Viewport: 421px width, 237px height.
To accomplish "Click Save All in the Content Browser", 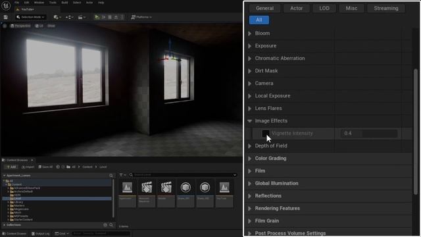I will click(45, 167).
